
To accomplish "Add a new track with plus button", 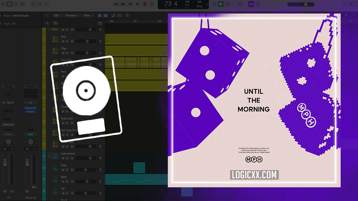I will pos(47,23).
